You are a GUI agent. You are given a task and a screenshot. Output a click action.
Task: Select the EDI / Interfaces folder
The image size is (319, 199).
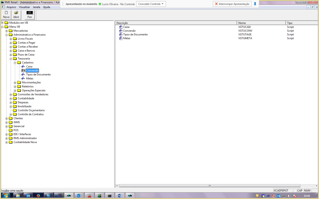pyautogui.click(x=22, y=134)
